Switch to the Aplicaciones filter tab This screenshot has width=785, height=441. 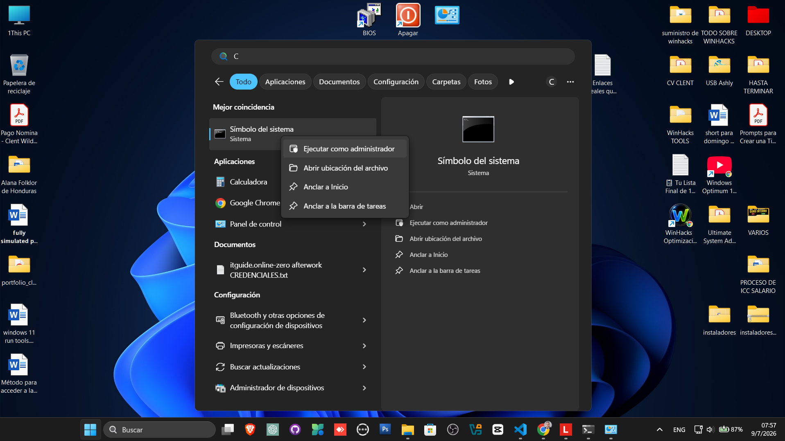coord(285,82)
